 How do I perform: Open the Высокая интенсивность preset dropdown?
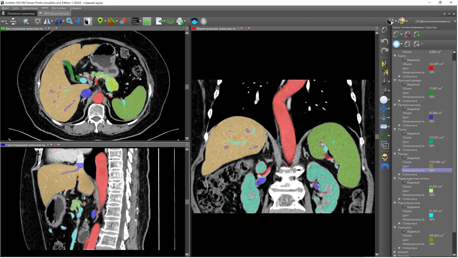pyautogui.click(x=455, y=21)
